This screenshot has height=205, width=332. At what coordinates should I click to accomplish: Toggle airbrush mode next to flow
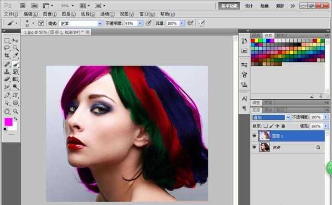190,23
